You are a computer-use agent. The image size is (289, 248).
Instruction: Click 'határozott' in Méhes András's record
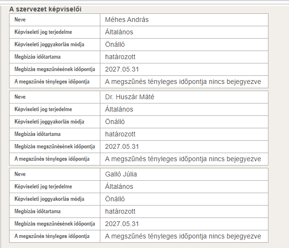tap(120, 57)
